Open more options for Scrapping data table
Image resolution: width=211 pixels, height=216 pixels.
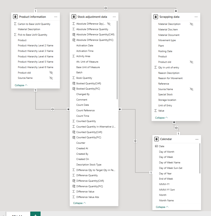[196, 17]
